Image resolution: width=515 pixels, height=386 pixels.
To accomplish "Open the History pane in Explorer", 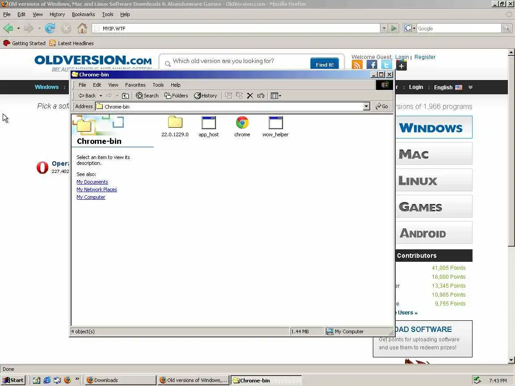I will click(205, 96).
